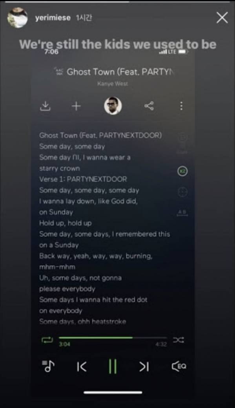Image resolution: width=235 pixels, height=408 pixels.
Task: Open the album art thumbnail
Action: [x=113, y=106]
